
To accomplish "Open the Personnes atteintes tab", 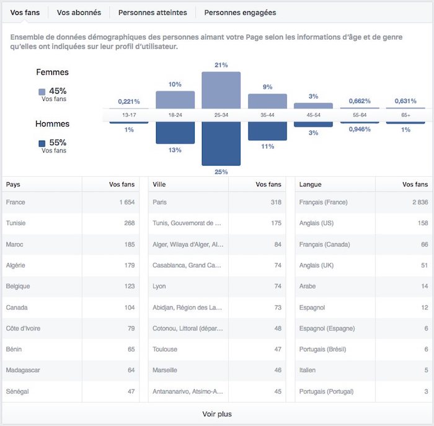I will 153,12.
